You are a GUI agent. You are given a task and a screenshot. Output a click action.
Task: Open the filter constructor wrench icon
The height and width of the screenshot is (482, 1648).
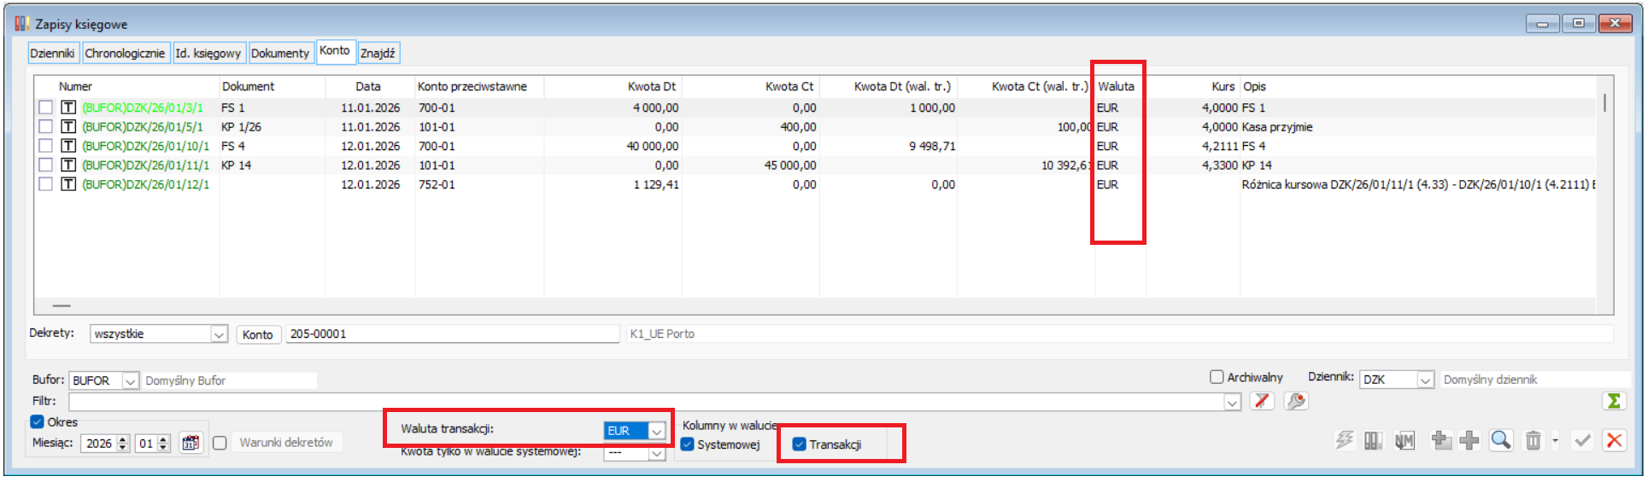tap(1296, 401)
